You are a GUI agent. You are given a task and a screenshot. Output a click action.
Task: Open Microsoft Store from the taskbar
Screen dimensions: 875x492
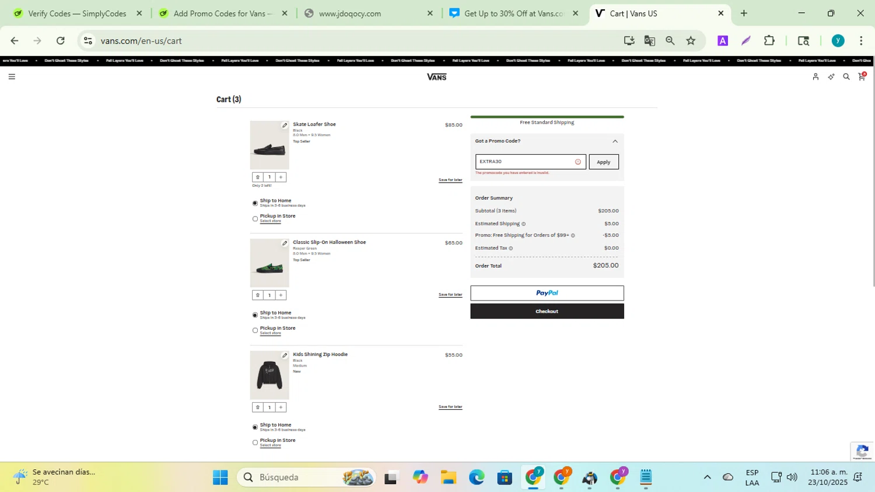pyautogui.click(x=505, y=477)
